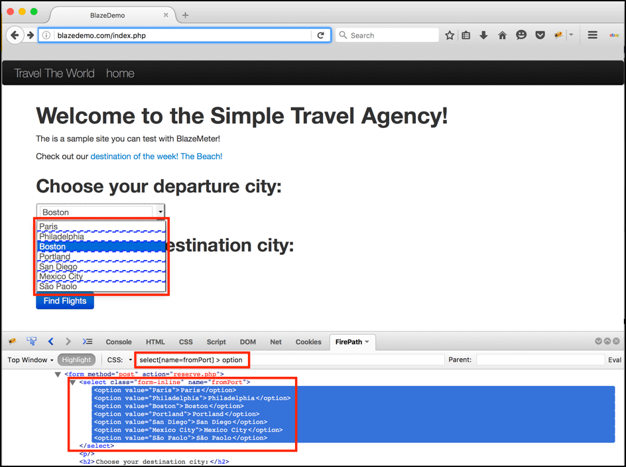
Task: Click the Find Flights button
Action: pos(65,301)
